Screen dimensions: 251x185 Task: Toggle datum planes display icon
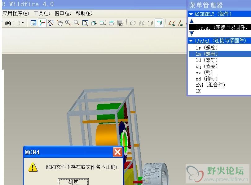172,23
